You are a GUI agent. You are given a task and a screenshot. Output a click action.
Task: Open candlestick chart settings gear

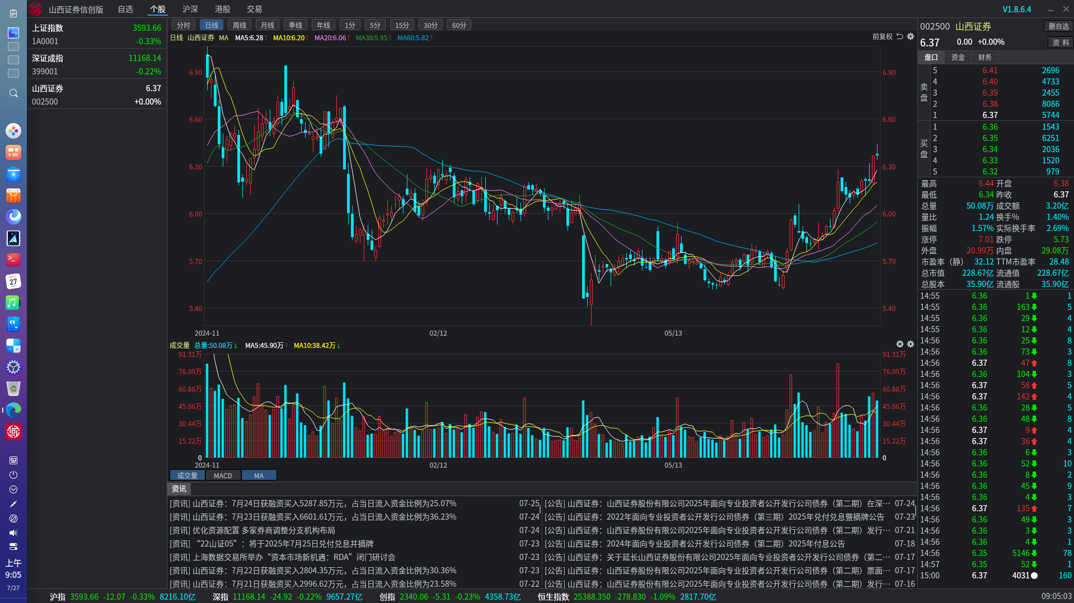pyautogui.click(x=911, y=36)
